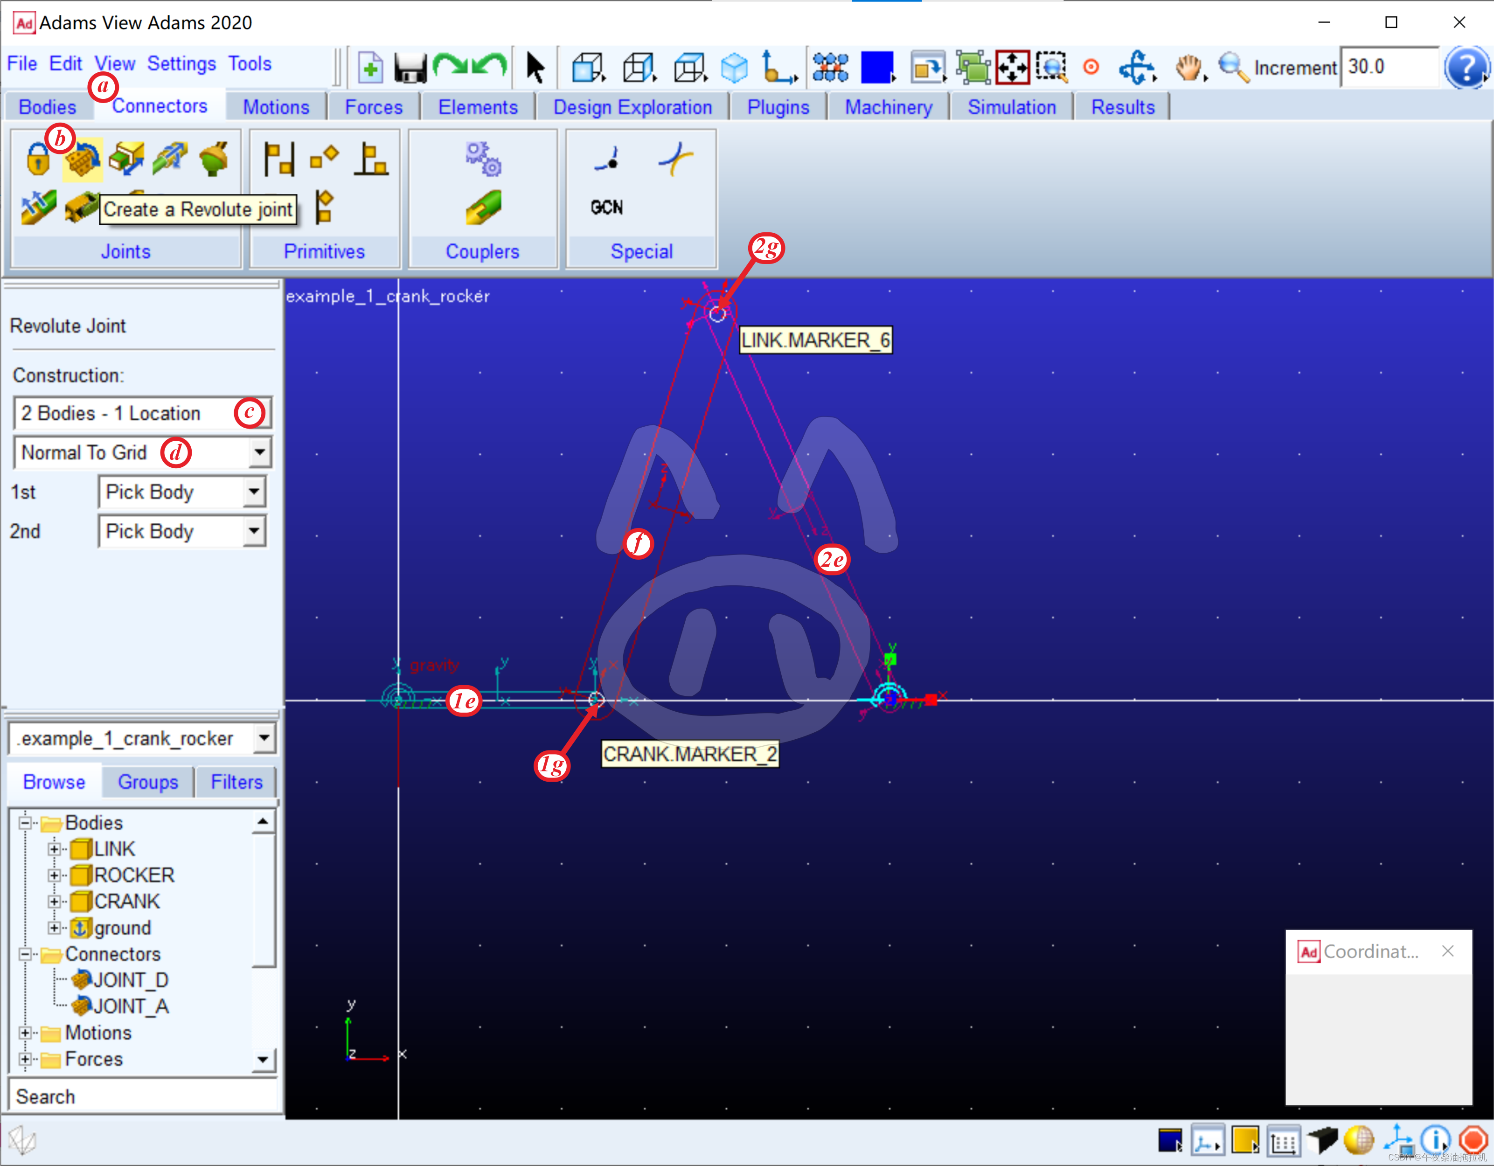Toggle the shaded render globe icon
This screenshot has height=1166, width=1494.
tap(1359, 1141)
